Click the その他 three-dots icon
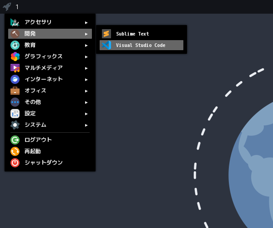 (x=15, y=102)
